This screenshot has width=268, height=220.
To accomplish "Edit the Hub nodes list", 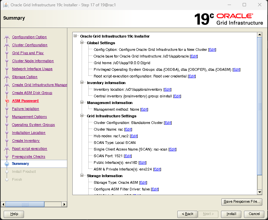I will pos(134,136).
